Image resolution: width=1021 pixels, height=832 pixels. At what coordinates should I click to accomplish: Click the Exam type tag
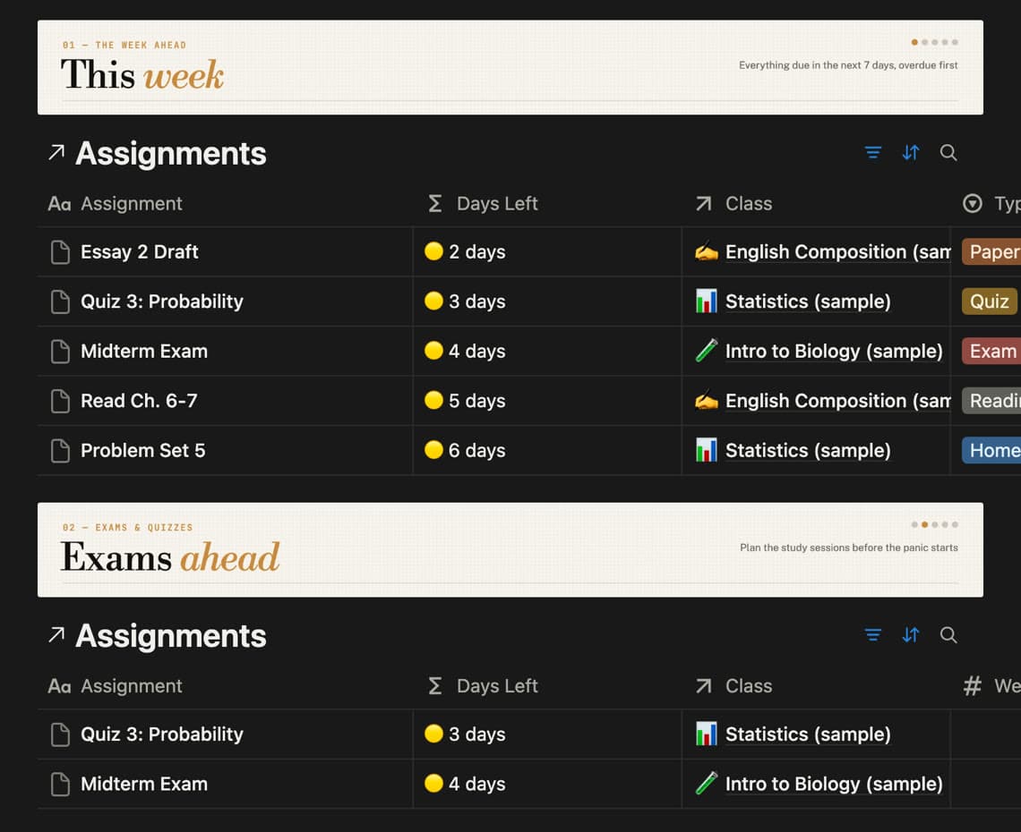click(x=991, y=352)
